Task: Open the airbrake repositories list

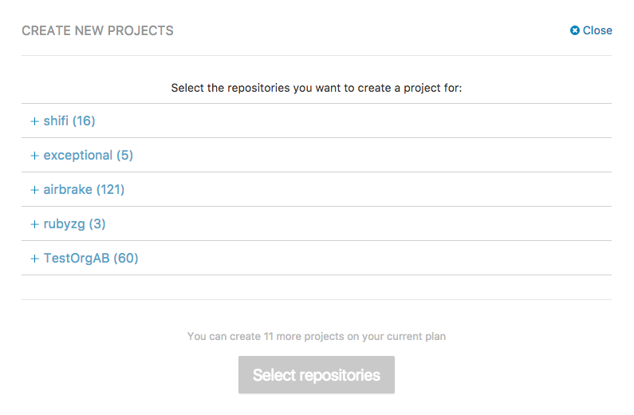Action: pyautogui.click(x=316, y=190)
